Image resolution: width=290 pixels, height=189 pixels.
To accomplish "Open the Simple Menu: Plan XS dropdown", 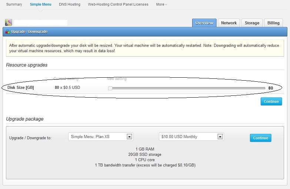I will (101, 137).
